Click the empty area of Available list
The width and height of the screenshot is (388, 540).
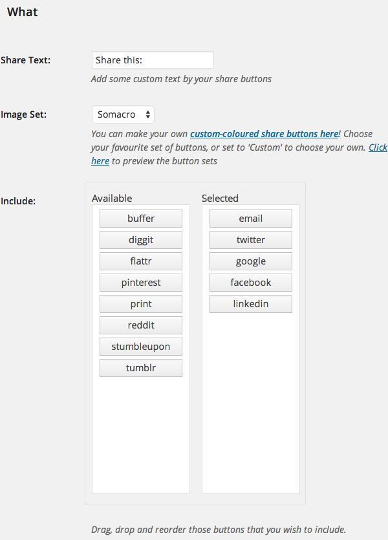141,436
